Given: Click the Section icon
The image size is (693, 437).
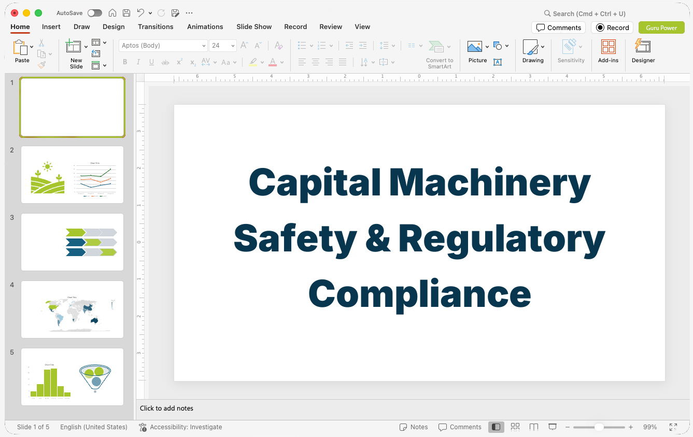Looking at the screenshot, I should [x=96, y=65].
